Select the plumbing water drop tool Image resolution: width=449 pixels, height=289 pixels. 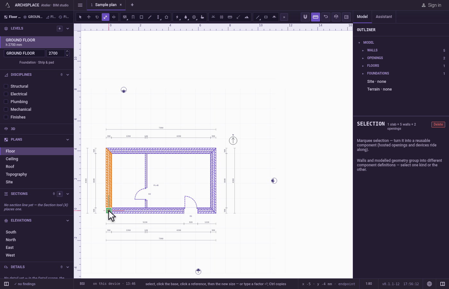coord(186,17)
